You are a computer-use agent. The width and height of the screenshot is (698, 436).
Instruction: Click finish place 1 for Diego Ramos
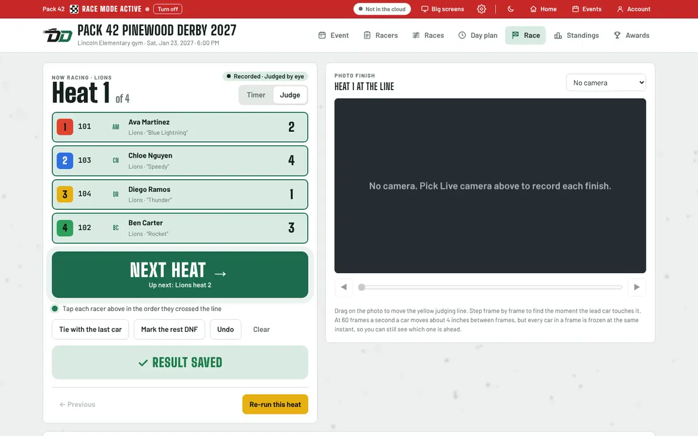(291, 194)
